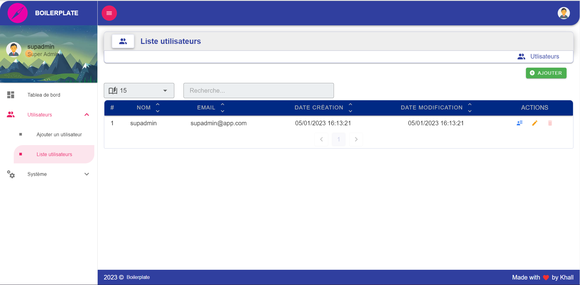This screenshot has height=285, width=580.
Task: Click the NOM column header
Action: pyautogui.click(x=143, y=108)
